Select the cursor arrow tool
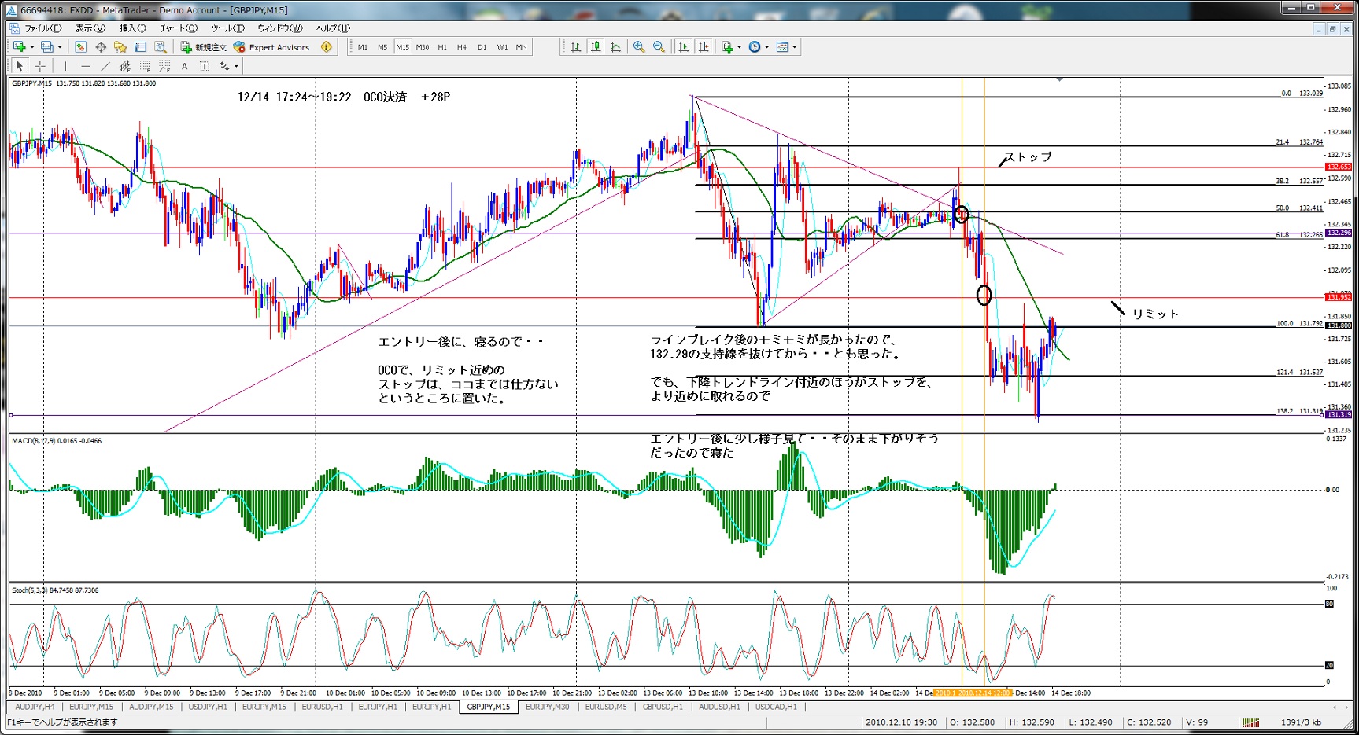The image size is (1359, 735). coord(20,66)
